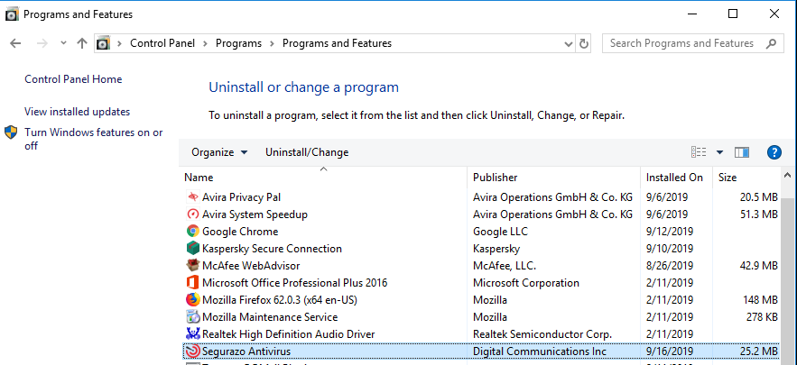Viewport: 797px width, 365px height.
Task: Expand chevron before Control Panel breadcrumb
Action: [120, 43]
